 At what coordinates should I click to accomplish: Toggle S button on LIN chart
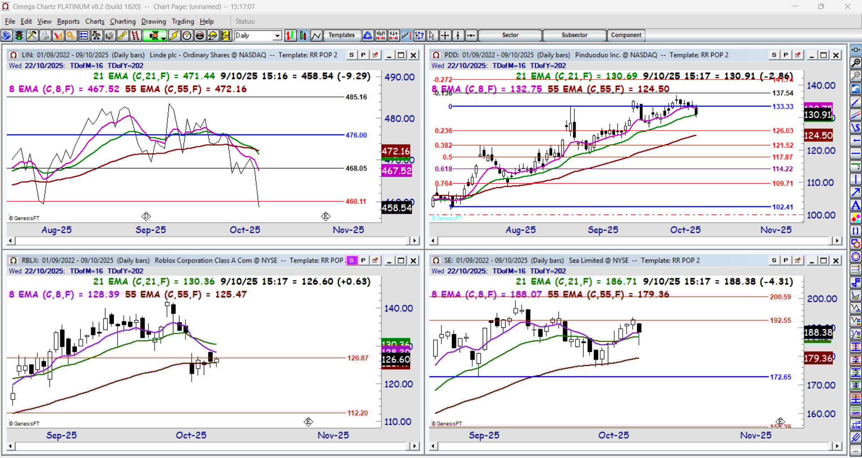click(x=352, y=55)
